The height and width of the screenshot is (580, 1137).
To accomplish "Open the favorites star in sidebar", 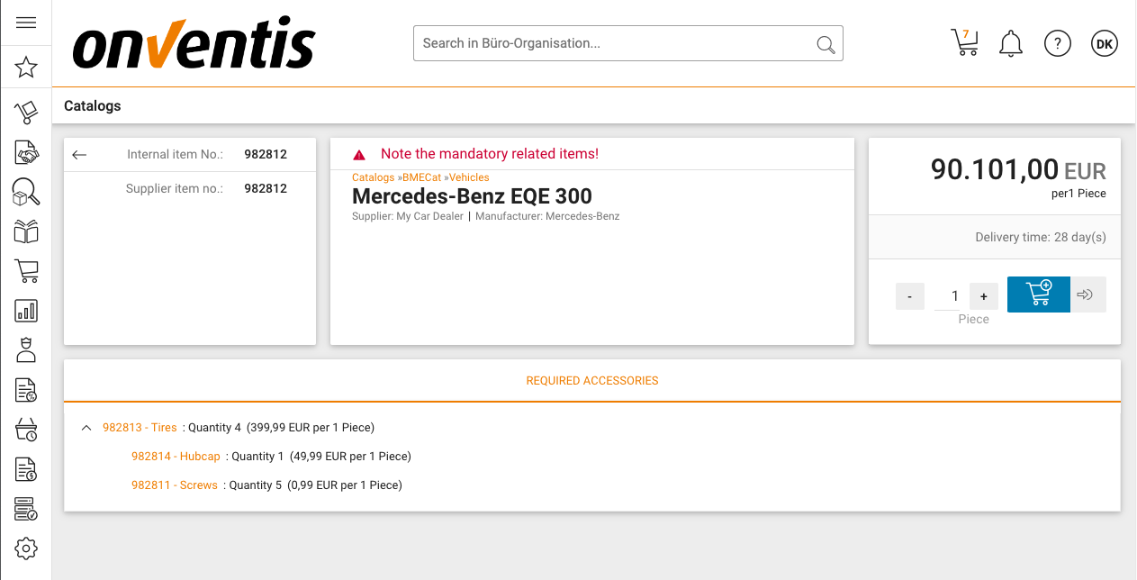I will [x=26, y=67].
